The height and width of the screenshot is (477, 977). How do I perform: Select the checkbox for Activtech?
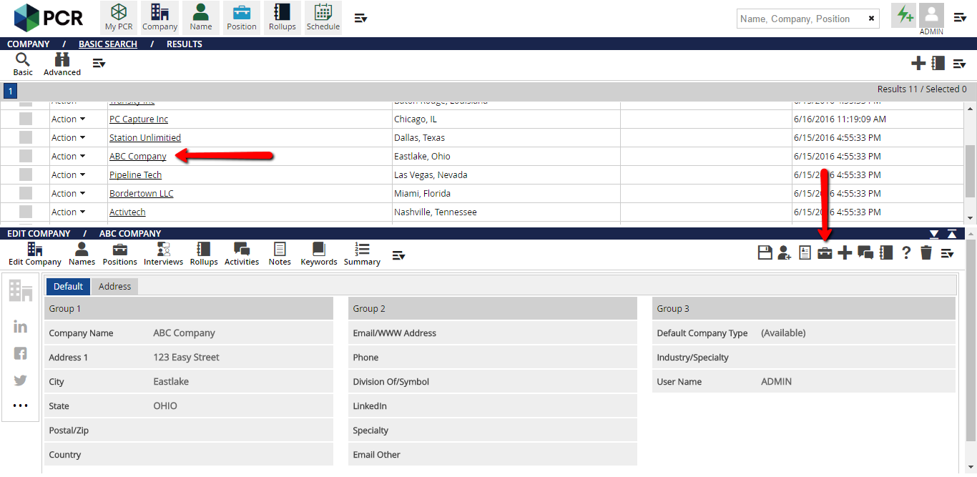26,212
